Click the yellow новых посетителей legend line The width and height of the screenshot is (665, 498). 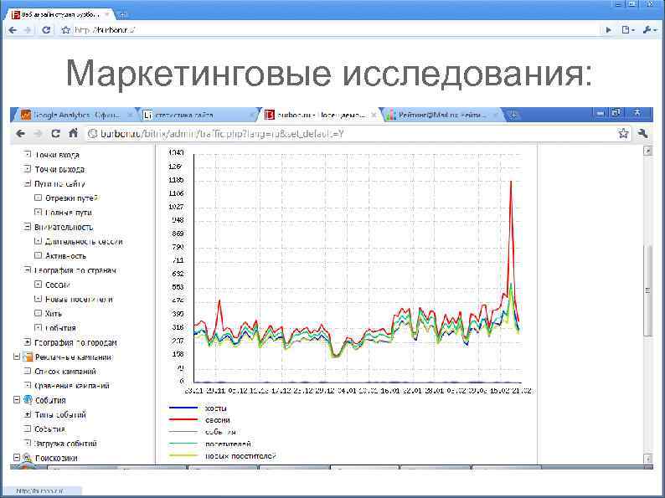pyautogui.click(x=183, y=456)
